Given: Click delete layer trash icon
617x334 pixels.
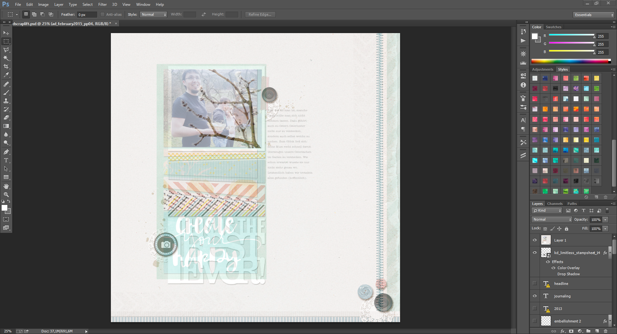Looking at the screenshot, I should [605, 331].
